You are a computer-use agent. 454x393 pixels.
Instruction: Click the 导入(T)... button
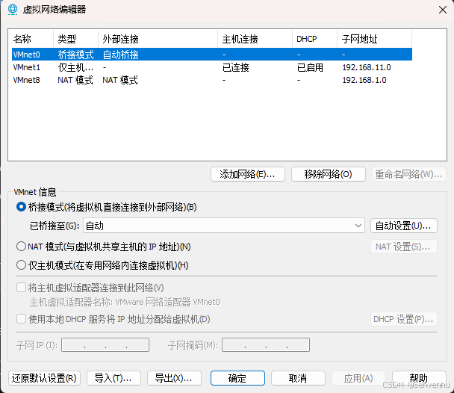point(113,378)
